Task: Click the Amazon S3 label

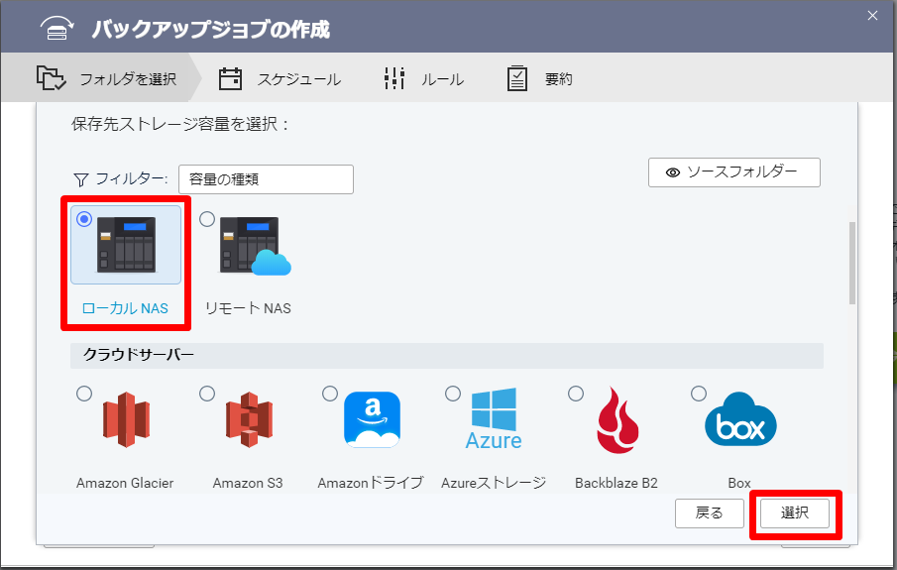Action: [x=248, y=483]
